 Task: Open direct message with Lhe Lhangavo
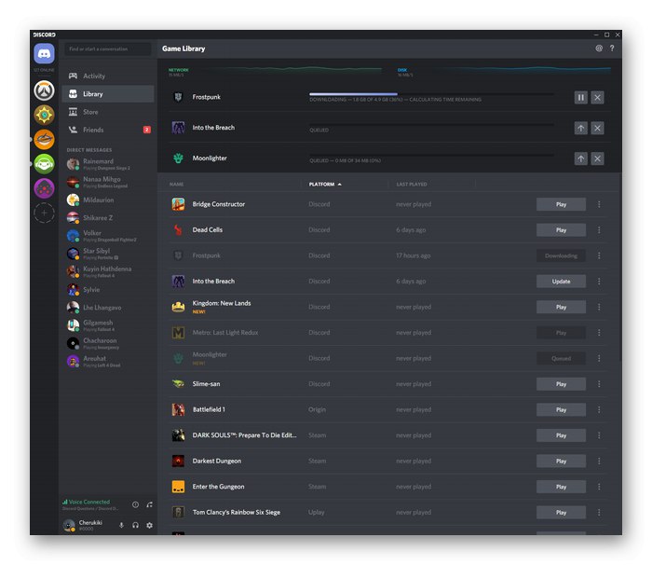pyautogui.click(x=108, y=308)
